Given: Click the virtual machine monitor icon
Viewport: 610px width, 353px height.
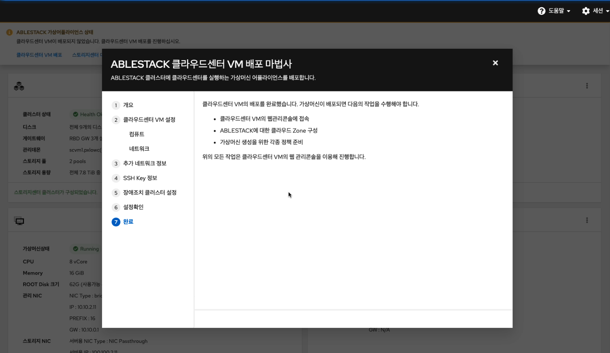Looking at the screenshot, I should (19, 221).
